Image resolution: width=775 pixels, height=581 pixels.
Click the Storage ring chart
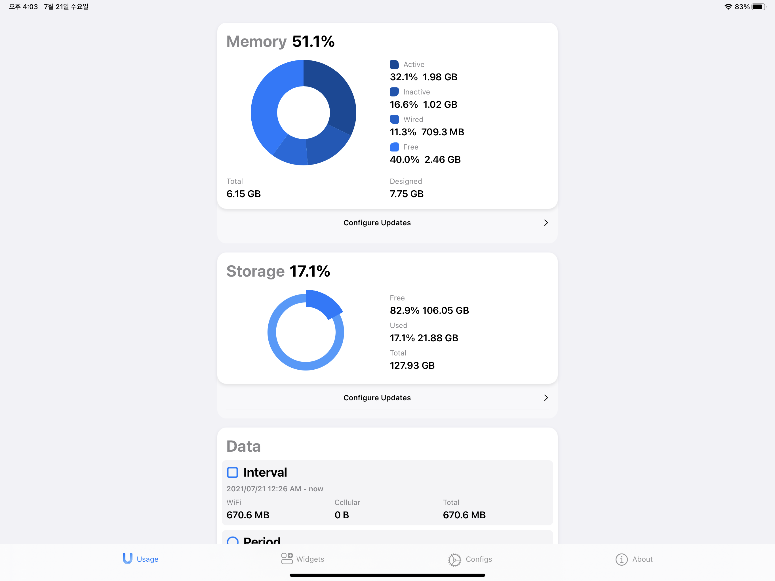point(306,331)
